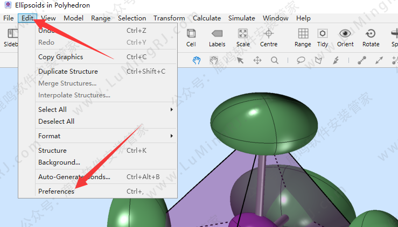Screen dimensions: 398x227
Task: Toggle atom Labels in the toolbar
Action: click(x=217, y=37)
